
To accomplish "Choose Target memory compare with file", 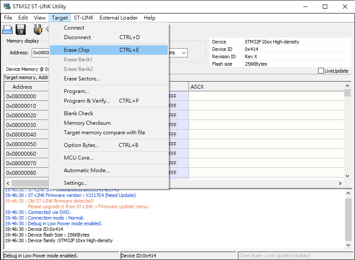I will tap(109, 133).
